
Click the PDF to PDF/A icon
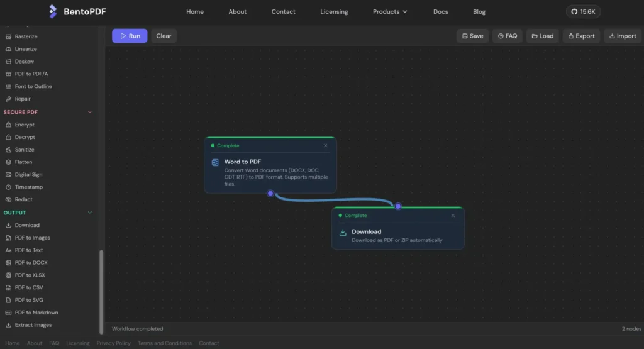[x=8, y=74]
